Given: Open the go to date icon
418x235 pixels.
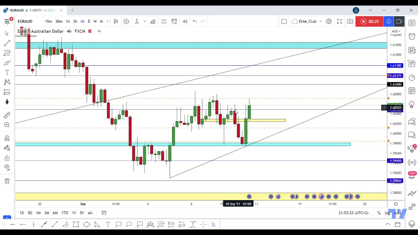Looking at the screenshot, I should pos(104,213).
